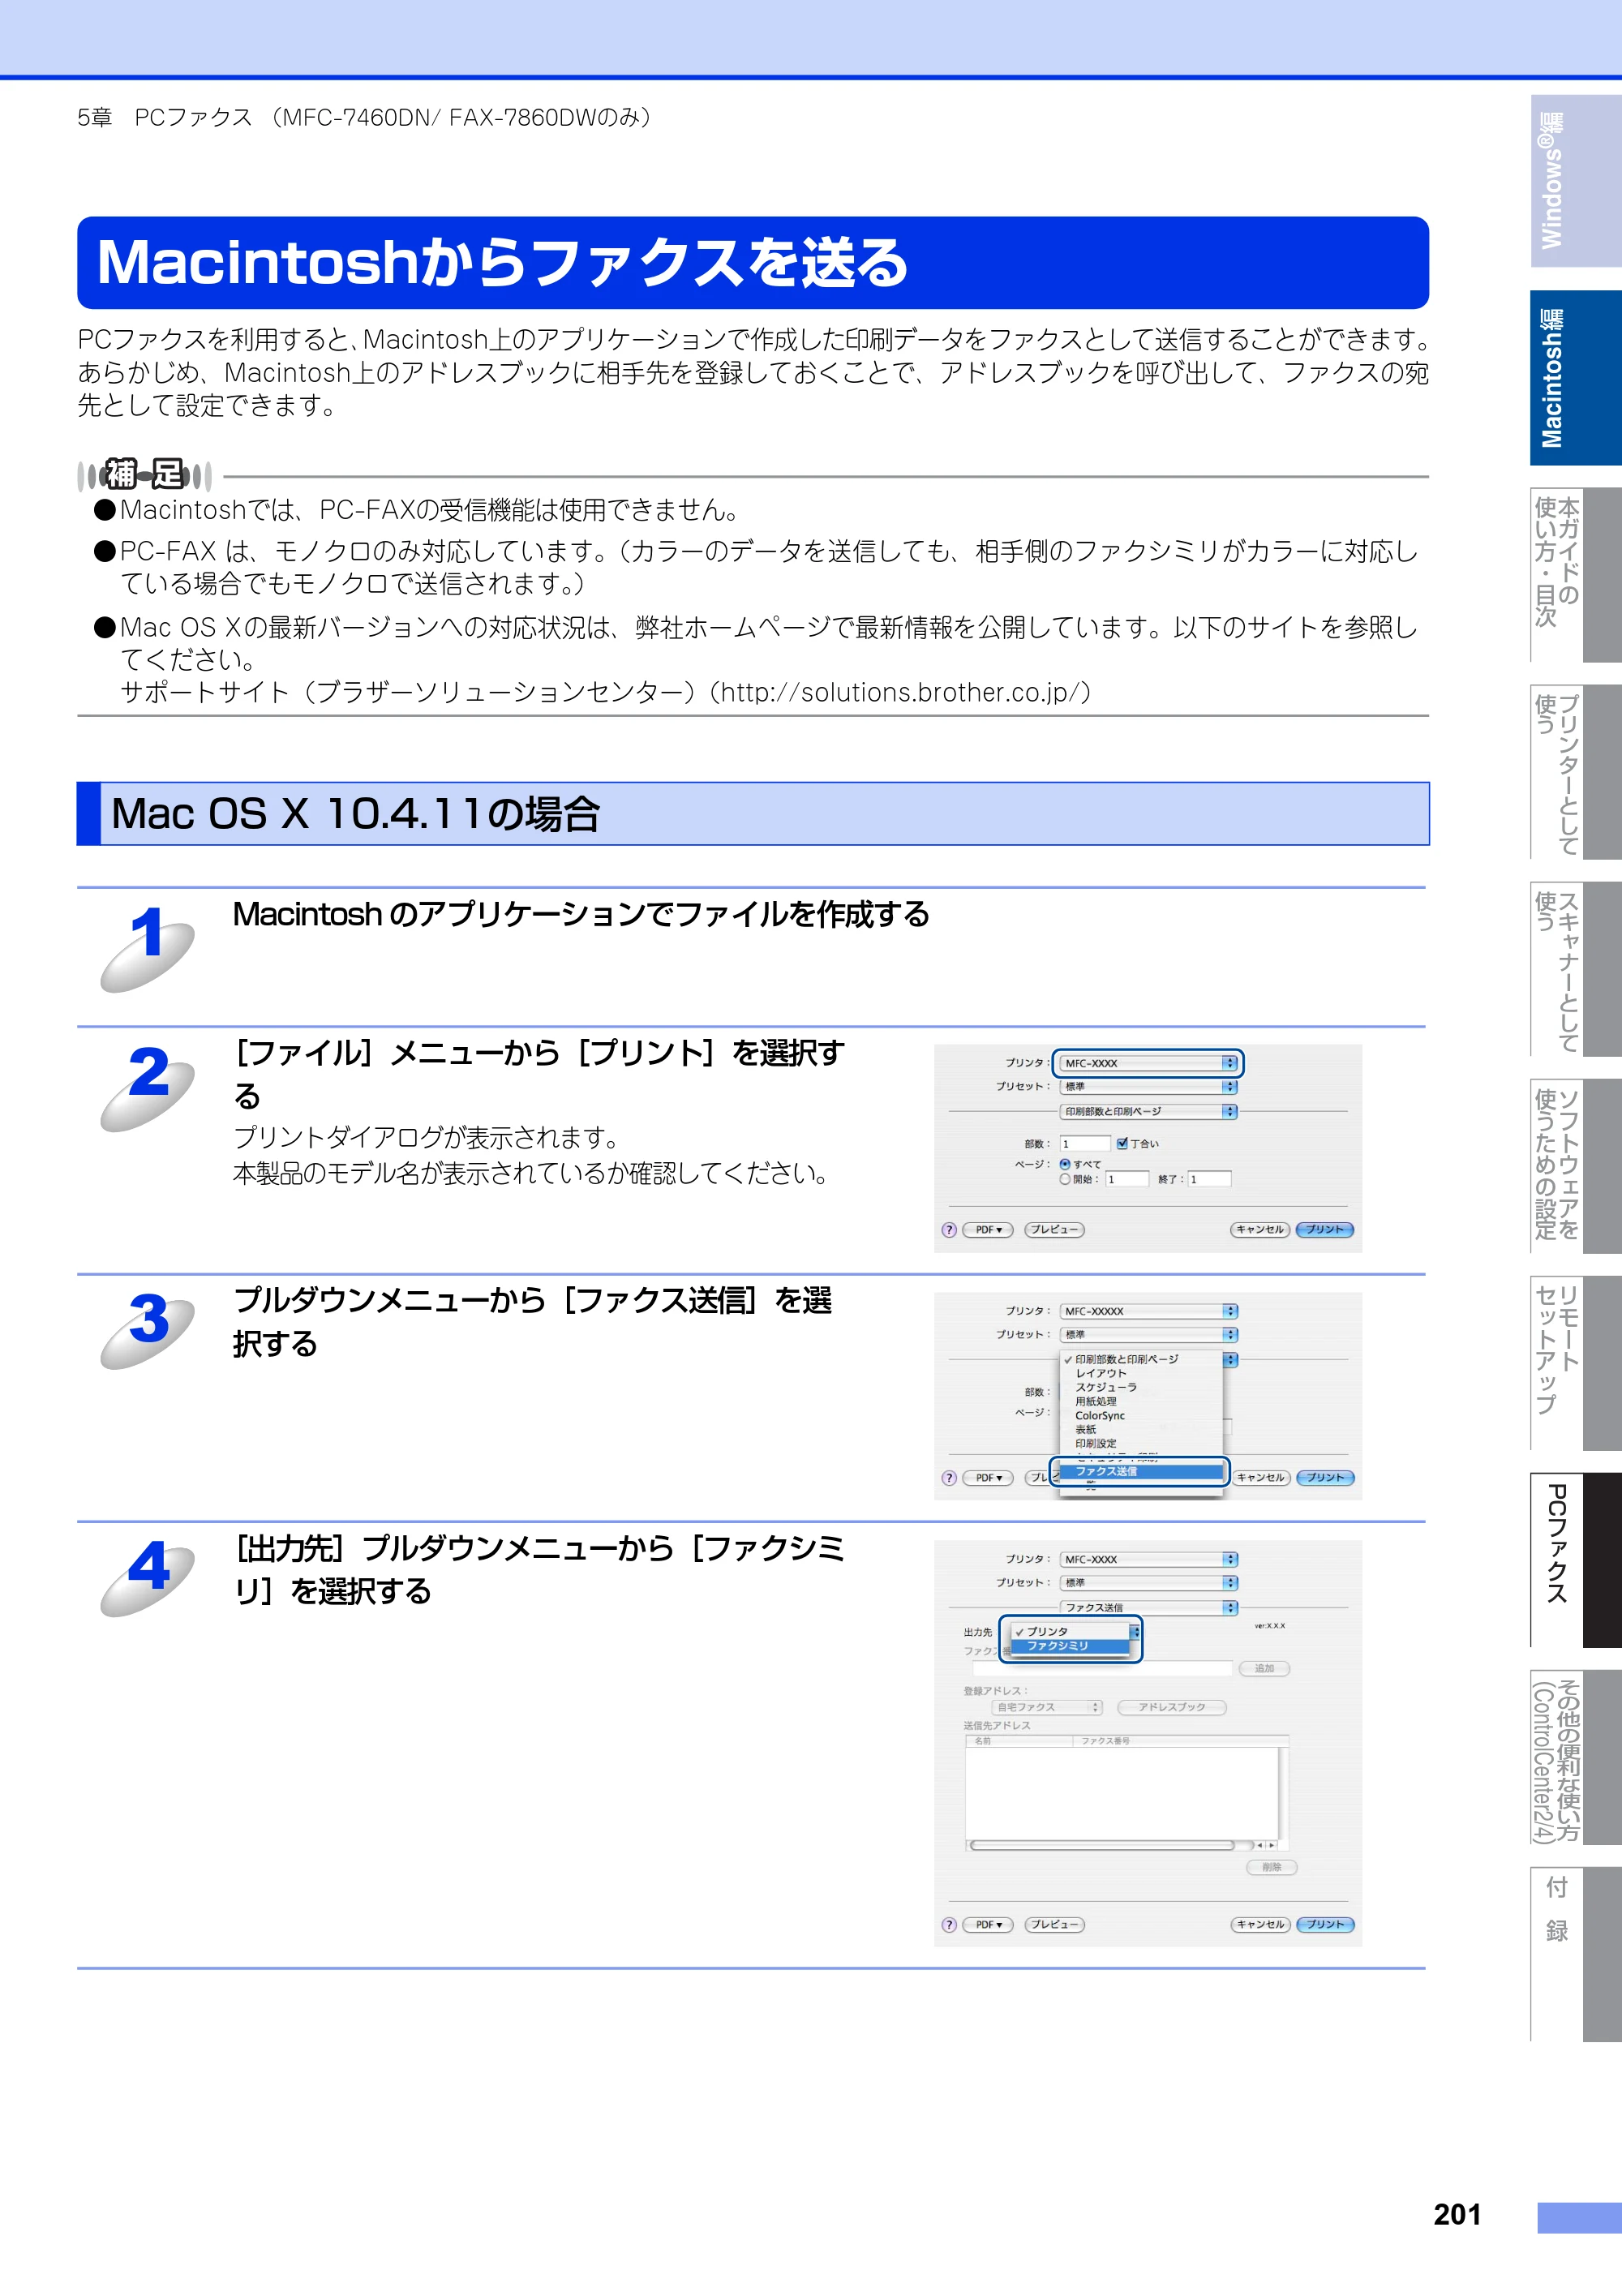Click the アドレスブック button
This screenshot has height=2296, width=1622.
(1172, 1707)
